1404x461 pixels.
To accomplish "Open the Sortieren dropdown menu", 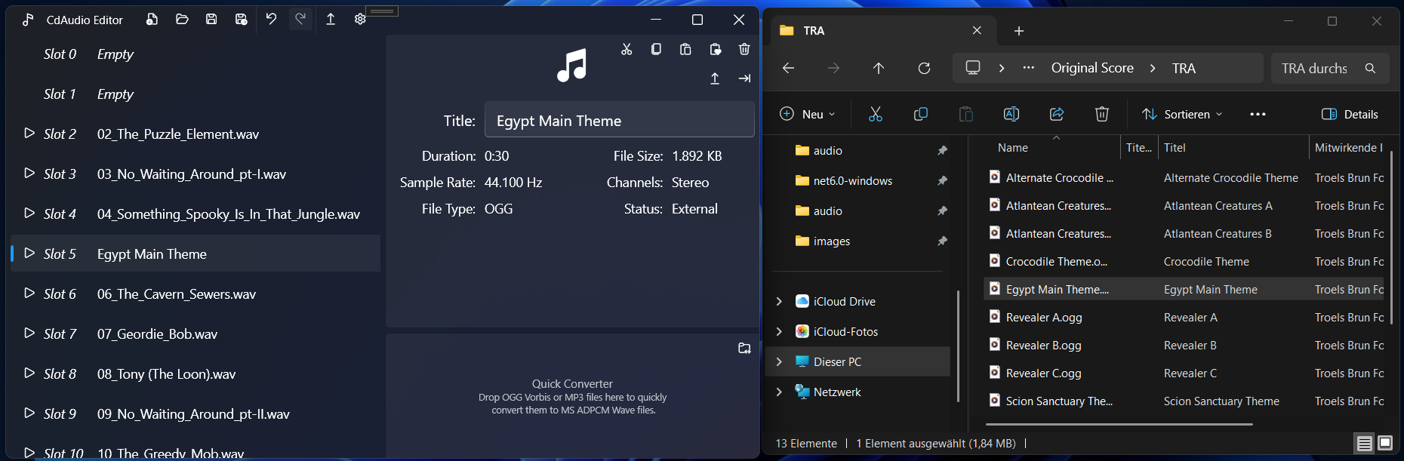I will click(x=1182, y=114).
